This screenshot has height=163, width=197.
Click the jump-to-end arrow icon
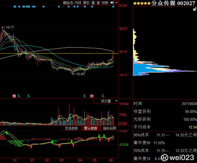112,3
